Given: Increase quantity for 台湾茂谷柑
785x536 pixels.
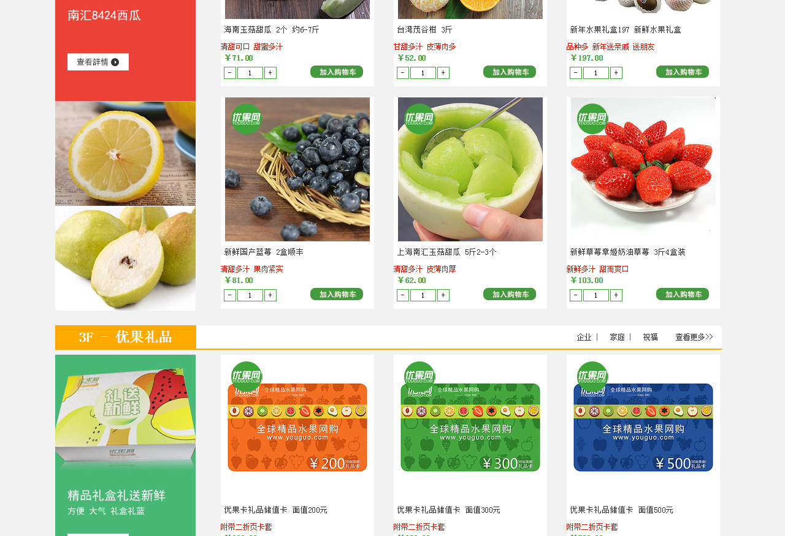Looking at the screenshot, I should (x=443, y=73).
